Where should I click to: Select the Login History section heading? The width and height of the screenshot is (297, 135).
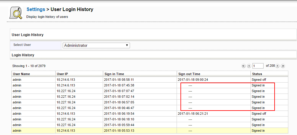coord(23,55)
